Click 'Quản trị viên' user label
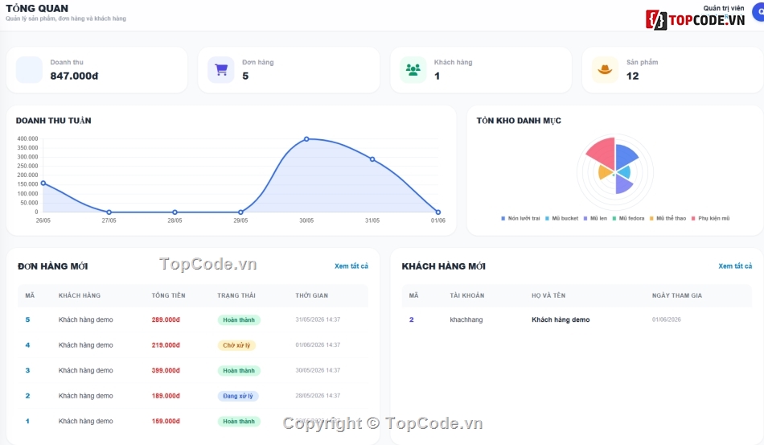Image resolution: width=764 pixels, height=445 pixels. coord(724,8)
